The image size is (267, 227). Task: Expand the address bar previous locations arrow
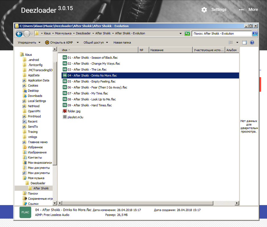click(180, 33)
